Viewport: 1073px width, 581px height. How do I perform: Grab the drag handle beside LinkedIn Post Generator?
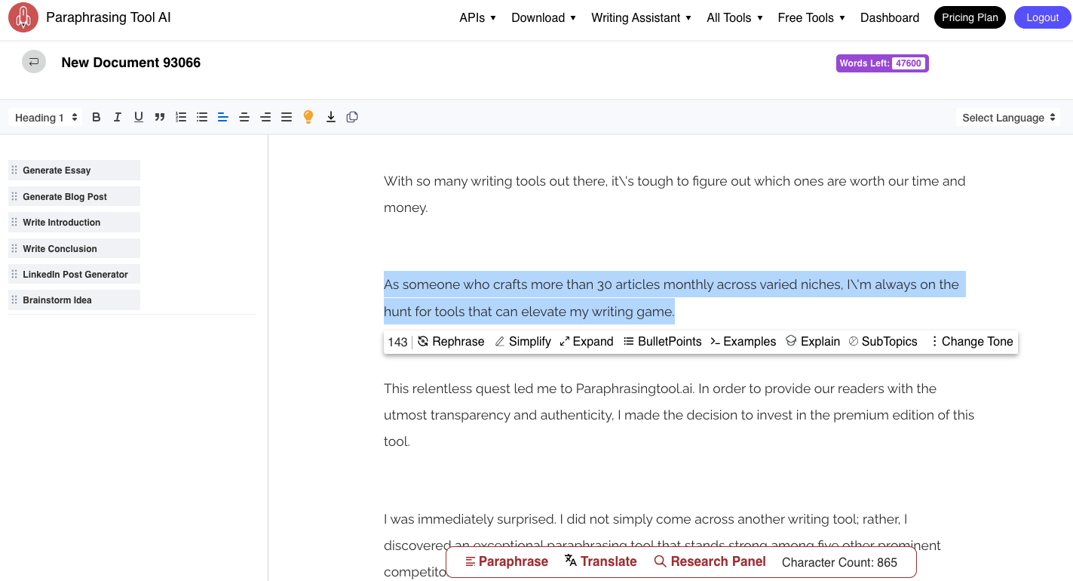click(x=14, y=274)
